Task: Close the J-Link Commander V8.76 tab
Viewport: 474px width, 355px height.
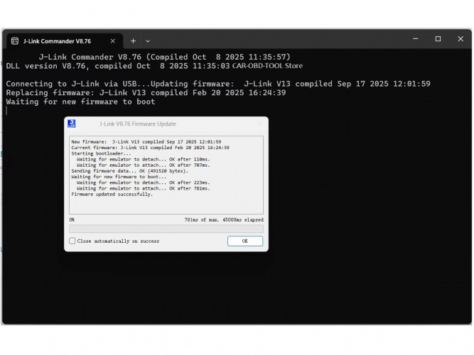Action: coord(113,41)
